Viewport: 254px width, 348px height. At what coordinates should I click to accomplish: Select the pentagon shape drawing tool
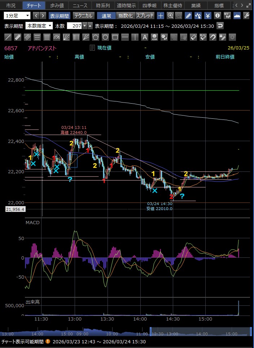(x=95, y=37)
